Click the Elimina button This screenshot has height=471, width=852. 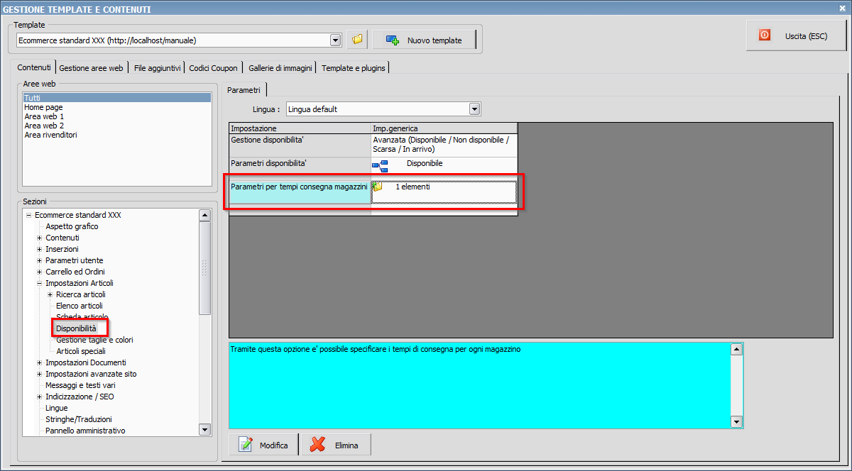337,445
